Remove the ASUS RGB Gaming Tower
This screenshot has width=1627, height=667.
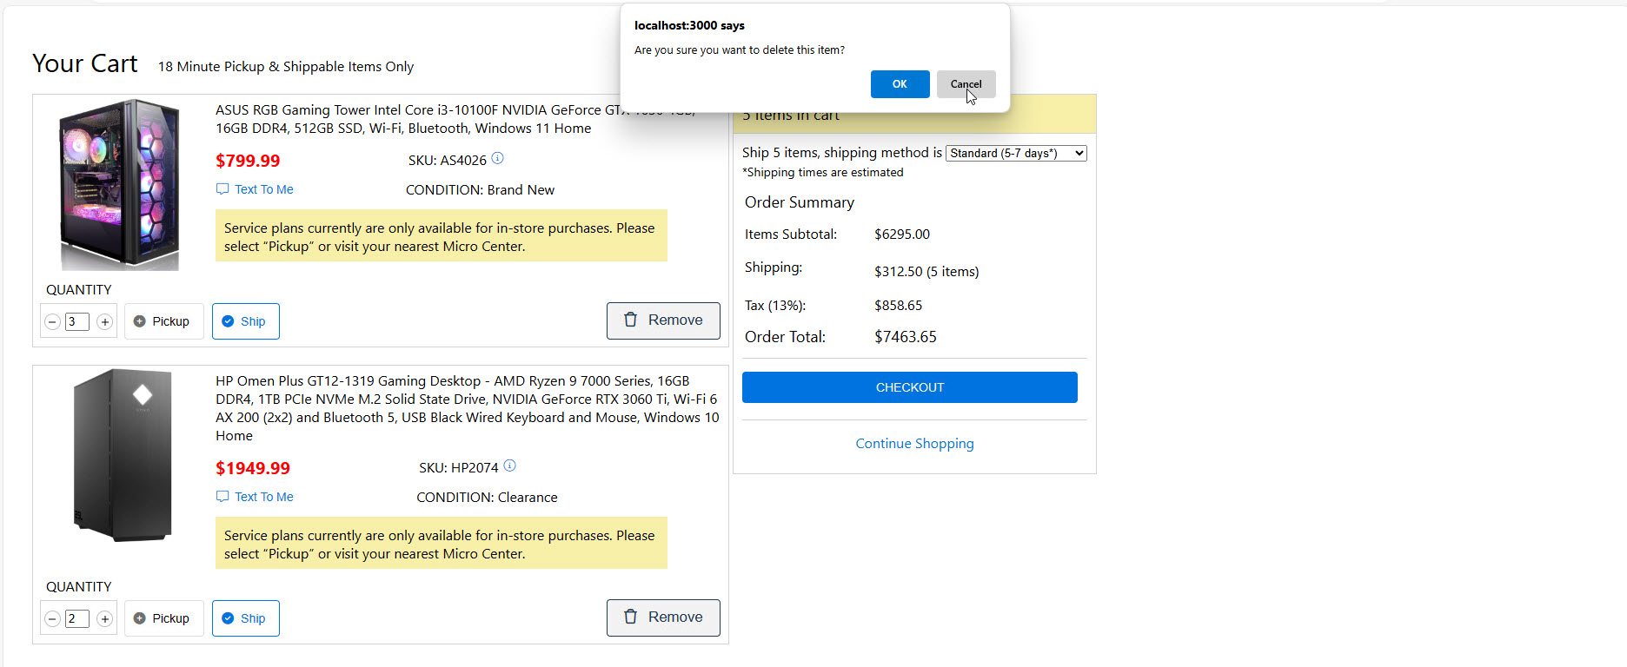click(x=662, y=320)
